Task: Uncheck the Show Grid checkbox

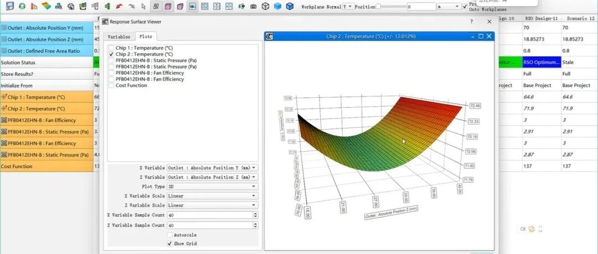Action: pyautogui.click(x=170, y=243)
